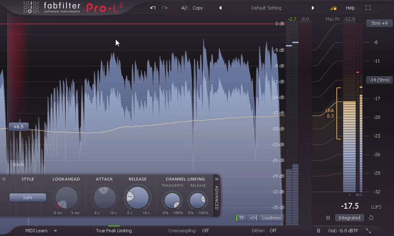
Task: Toggle the Loudness metering button
Action: 271,218
